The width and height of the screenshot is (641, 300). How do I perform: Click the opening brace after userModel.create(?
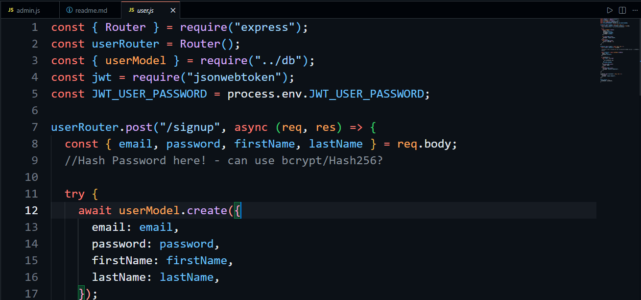[x=237, y=211]
